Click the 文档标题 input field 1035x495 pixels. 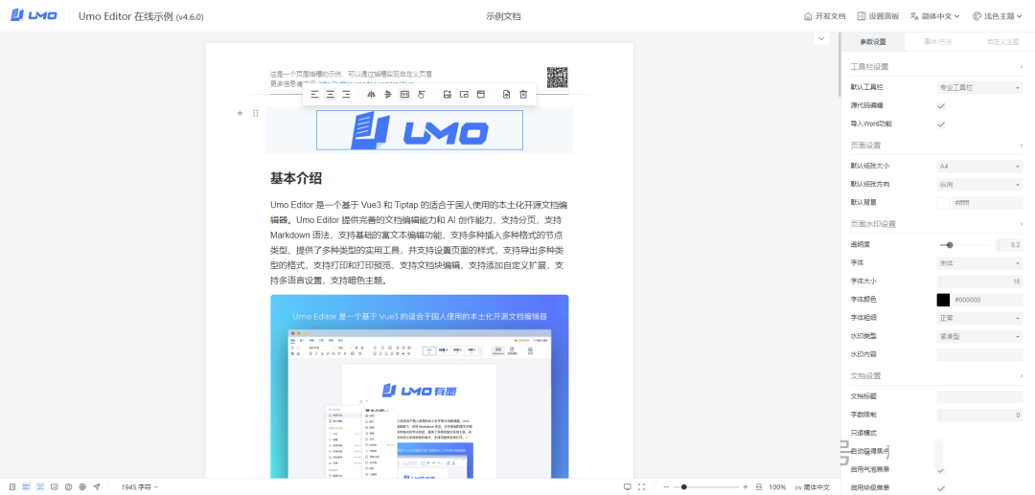tap(979, 396)
